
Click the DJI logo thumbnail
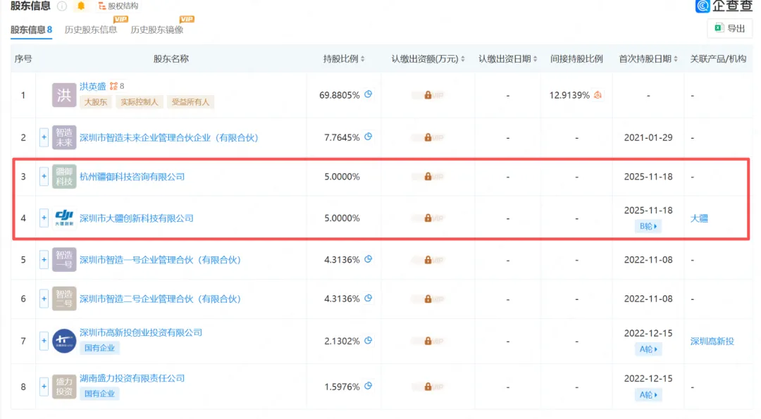64,218
